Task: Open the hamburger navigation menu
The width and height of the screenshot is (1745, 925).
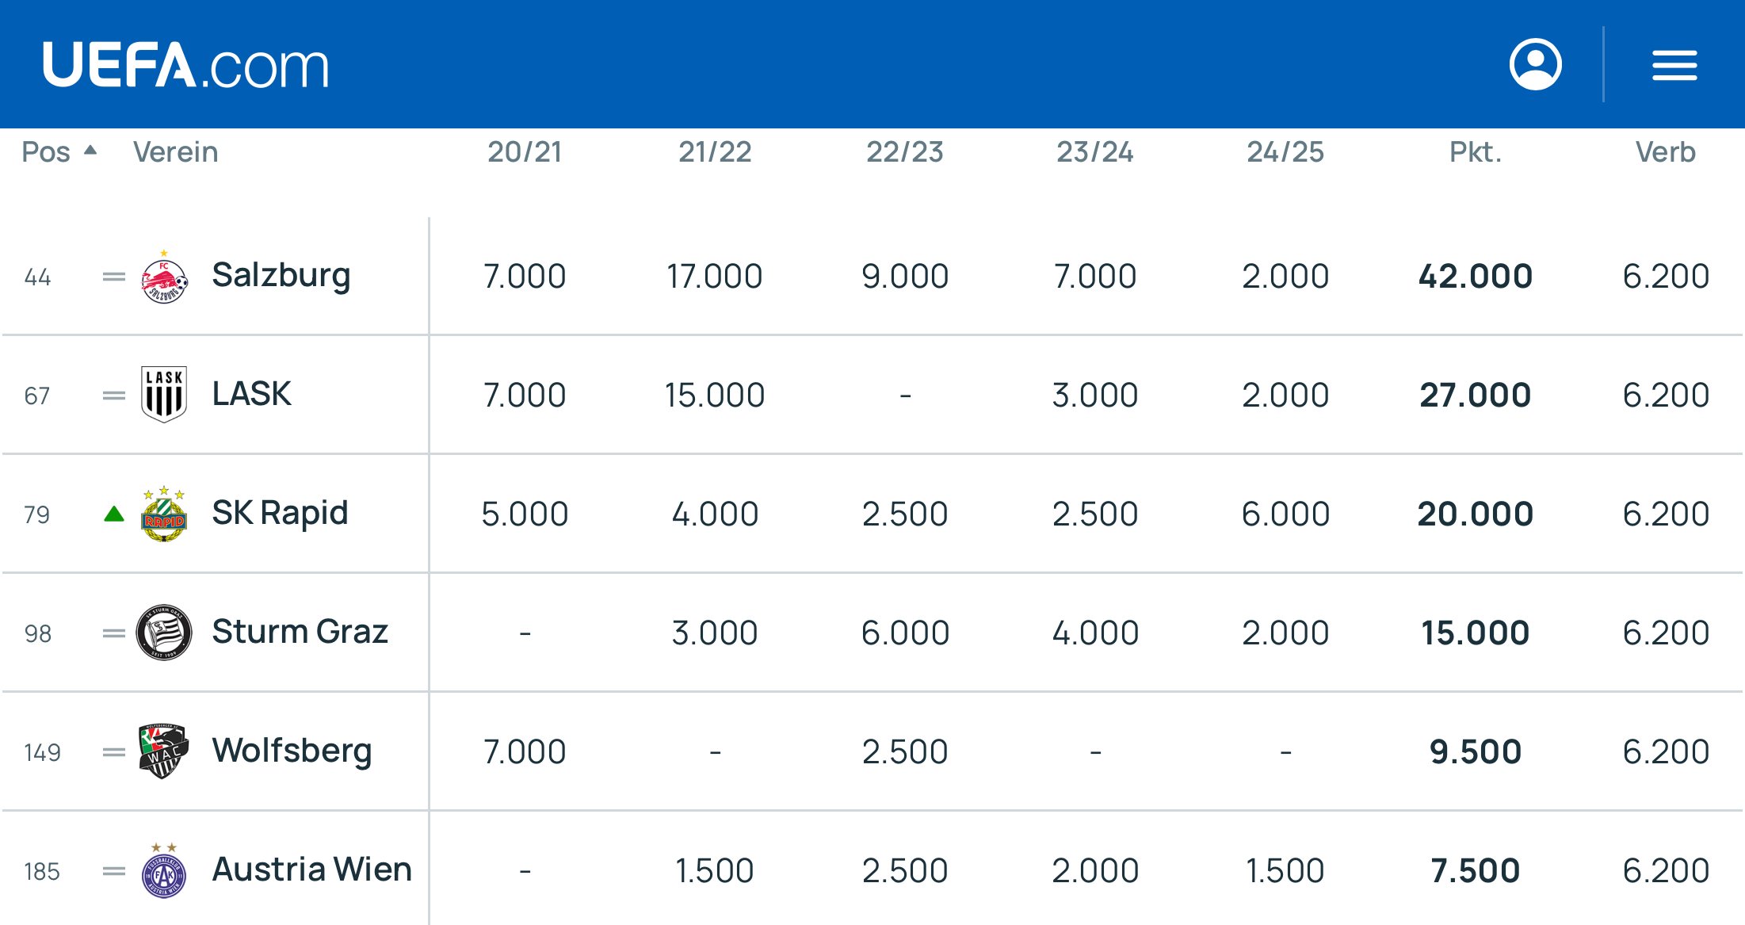Action: point(1674,65)
